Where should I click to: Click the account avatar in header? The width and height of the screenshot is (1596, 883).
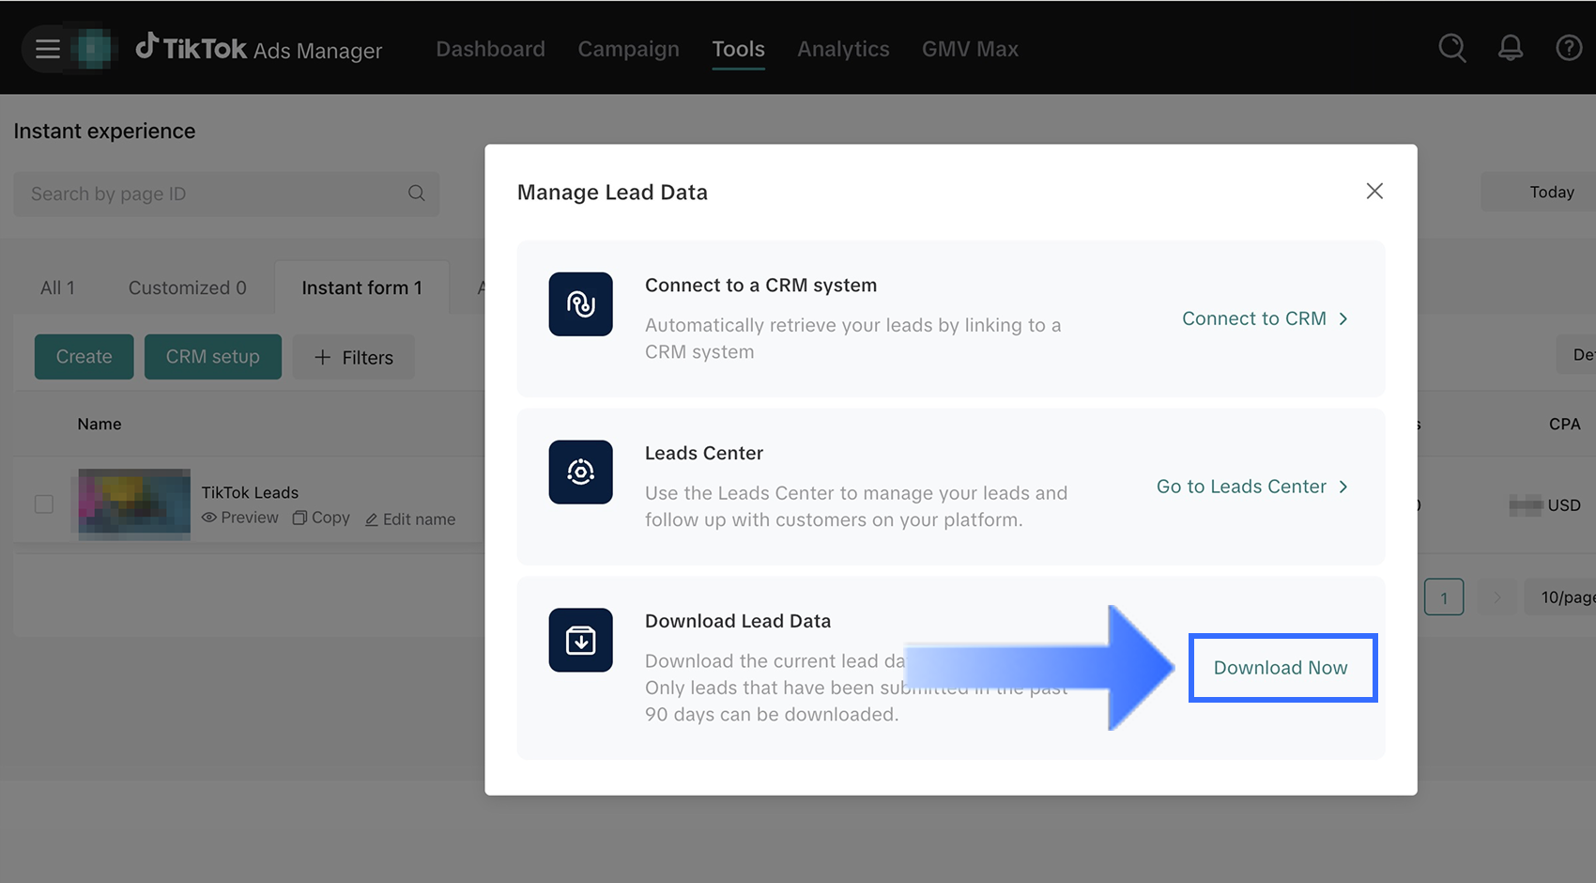point(93,49)
